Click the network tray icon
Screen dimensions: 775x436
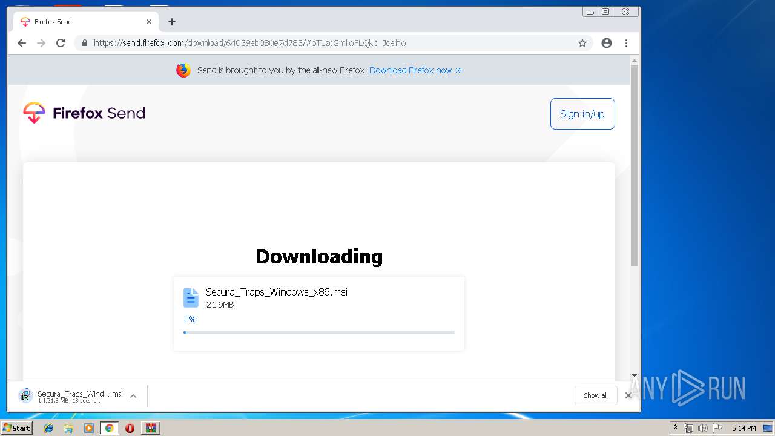click(x=688, y=428)
